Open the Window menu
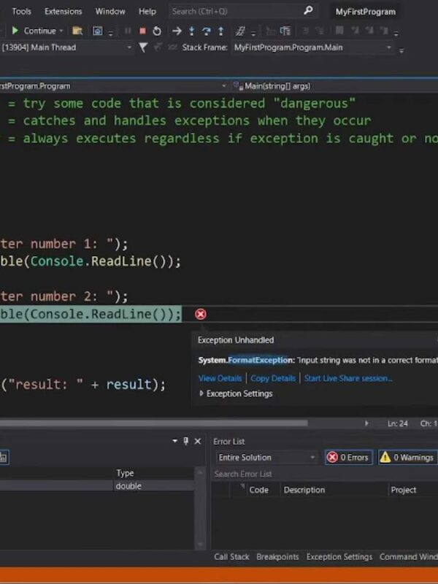The width and height of the screenshot is (438, 584). coord(110,11)
